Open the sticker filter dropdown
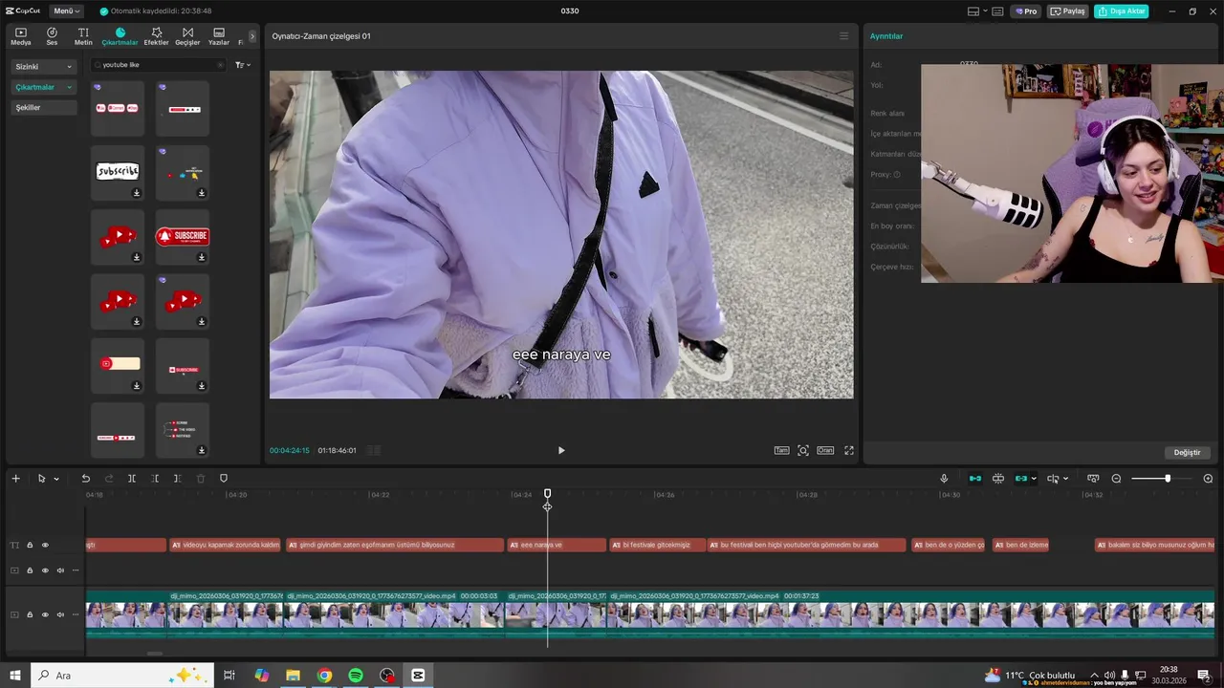This screenshot has height=688, width=1224. (243, 65)
